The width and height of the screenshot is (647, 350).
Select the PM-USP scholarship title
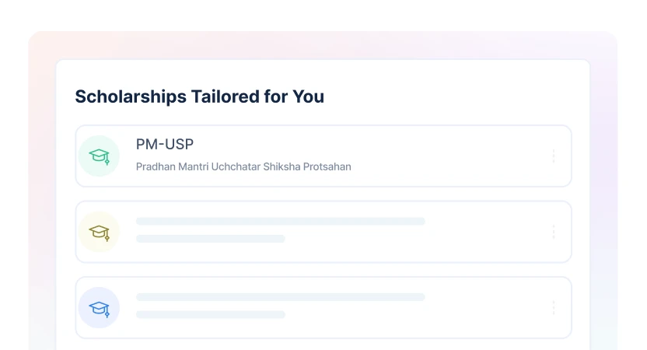click(165, 145)
